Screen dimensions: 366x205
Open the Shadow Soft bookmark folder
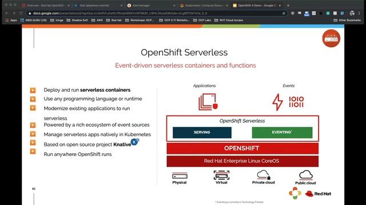(77, 20)
